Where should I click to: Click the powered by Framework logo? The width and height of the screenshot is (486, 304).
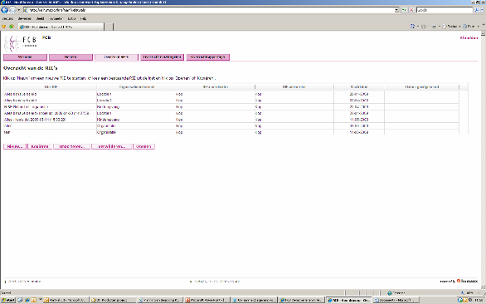[459, 282]
